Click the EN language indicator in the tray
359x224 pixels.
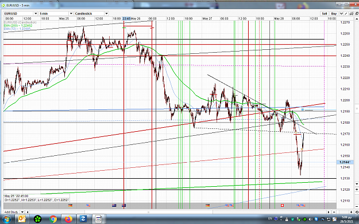pyautogui.click(x=270, y=219)
